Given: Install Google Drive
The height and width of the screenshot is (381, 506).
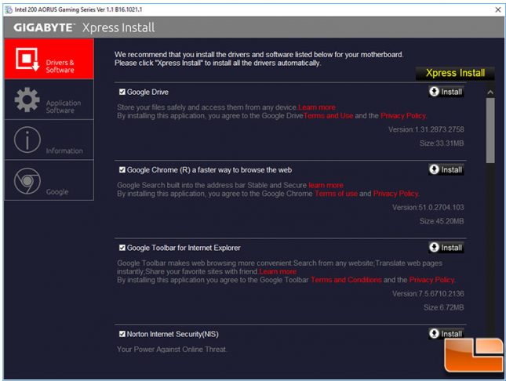Looking at the screenshot, I should (446, 92).
